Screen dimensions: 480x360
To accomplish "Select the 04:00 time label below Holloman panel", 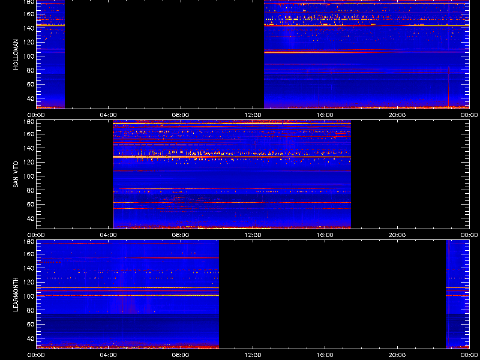I will 109,115.
